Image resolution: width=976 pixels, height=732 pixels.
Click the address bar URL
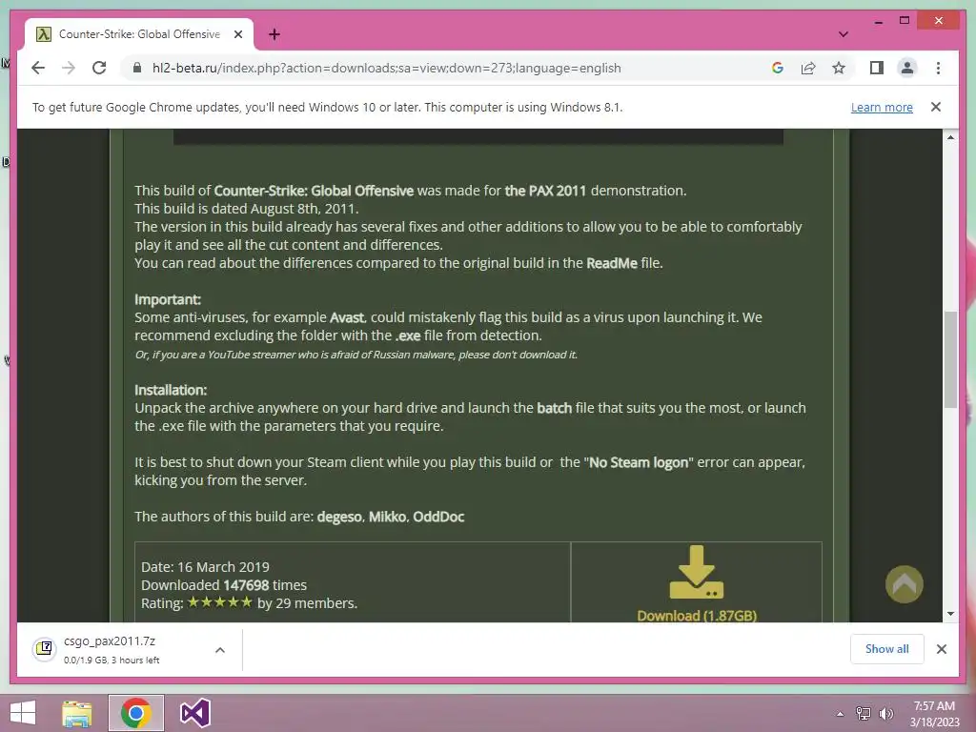pyautogui.click(x=386, y=68)
